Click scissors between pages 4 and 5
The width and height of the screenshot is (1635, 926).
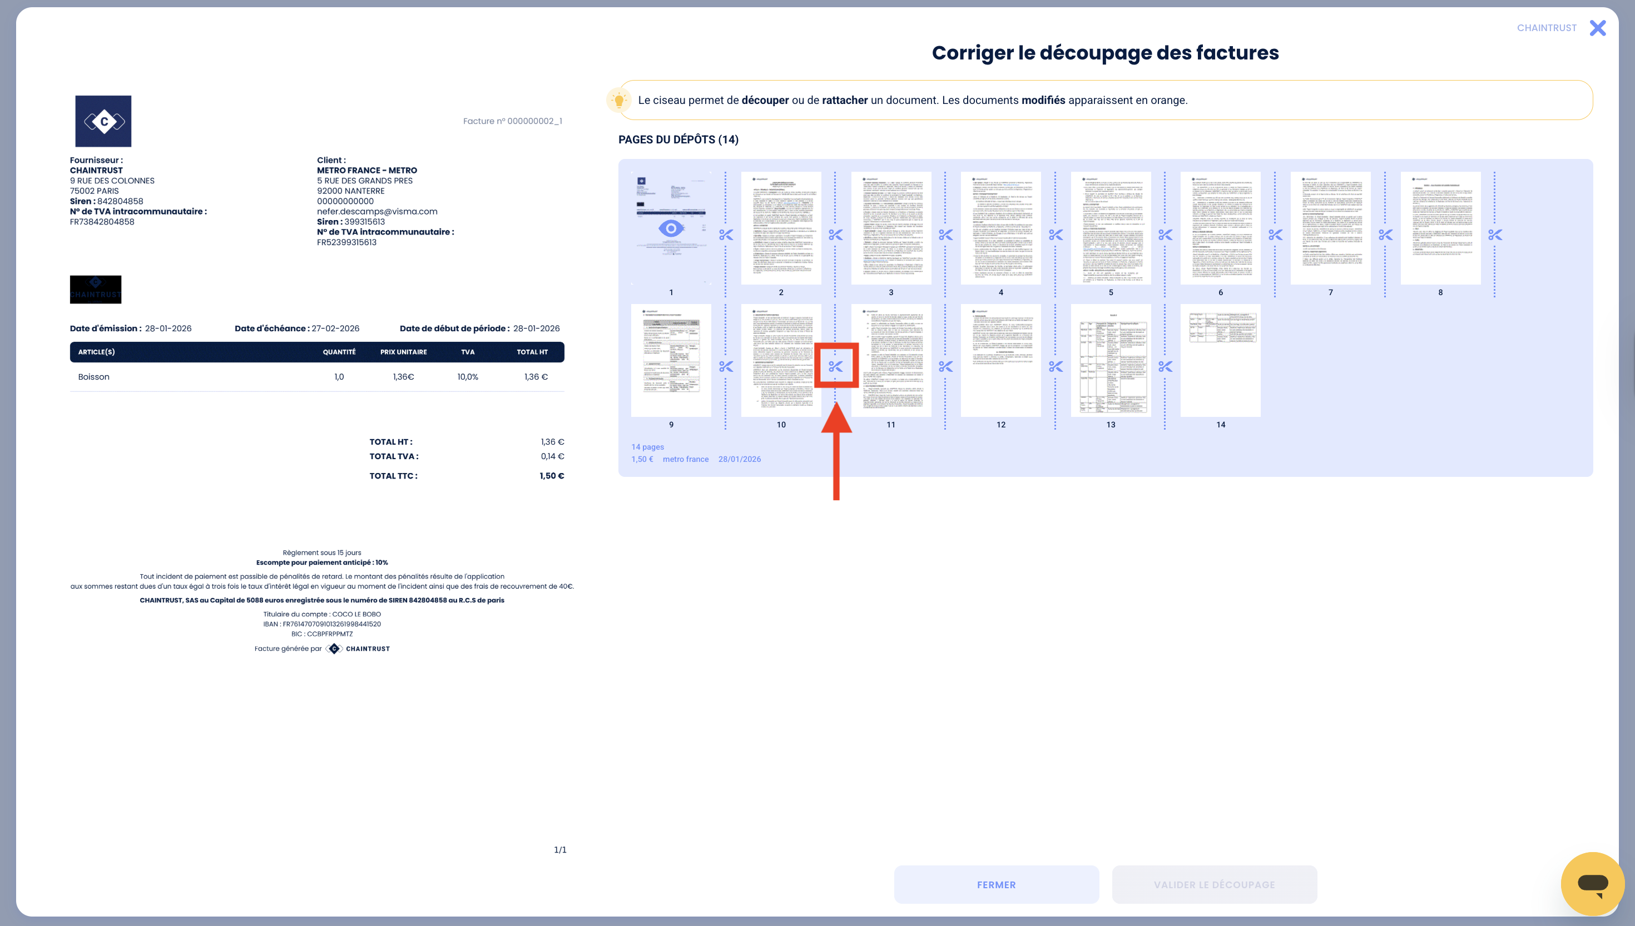point(1056,235)
